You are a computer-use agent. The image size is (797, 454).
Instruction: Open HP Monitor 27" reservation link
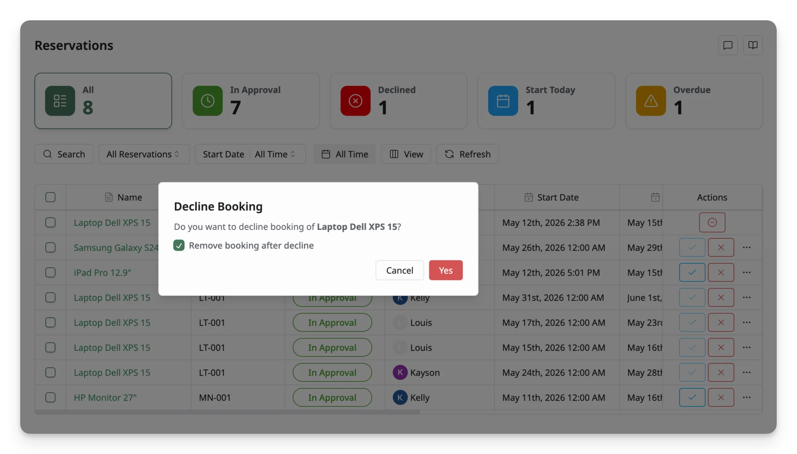pyautogui.click(x=105, y=397)
